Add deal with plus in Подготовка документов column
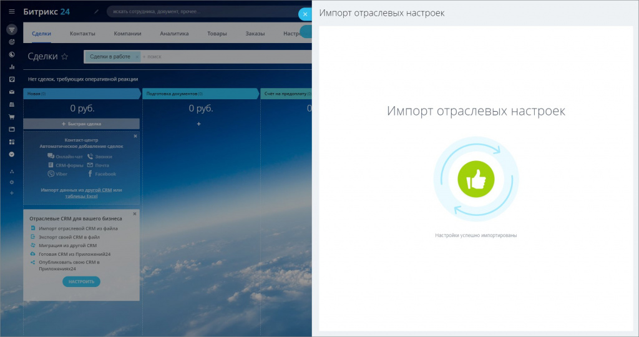Image resolution: width=639 pixels, height=337 pixels. point(199,124)
